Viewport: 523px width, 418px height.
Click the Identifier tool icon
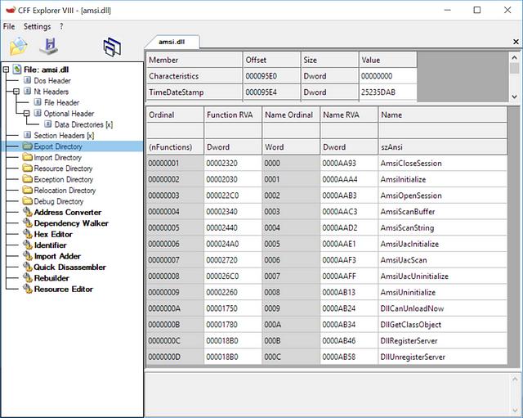click(x=27, y=245)
